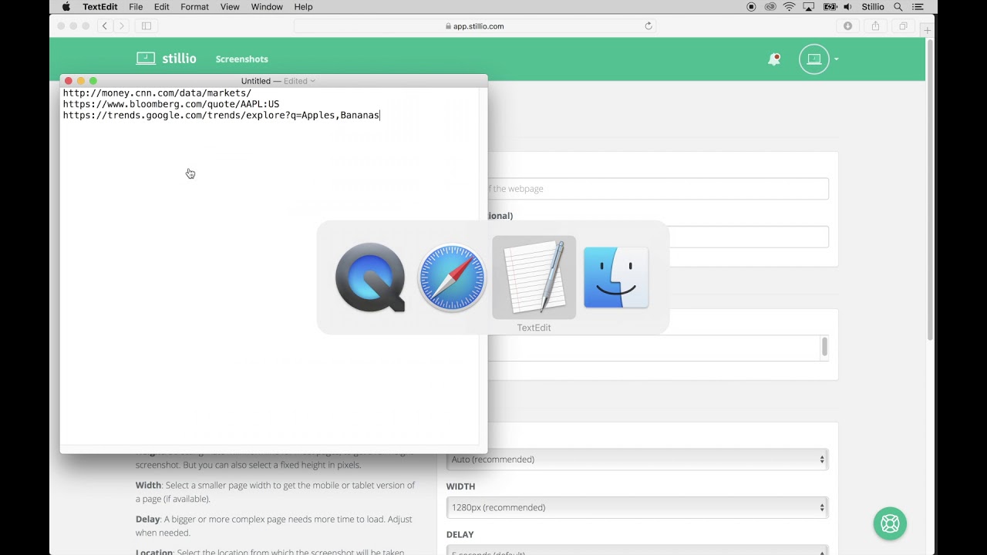The height and width of the screenshot is (555, 987).
Task: Add a new Safari tab
Action: (x=928, y=31)
